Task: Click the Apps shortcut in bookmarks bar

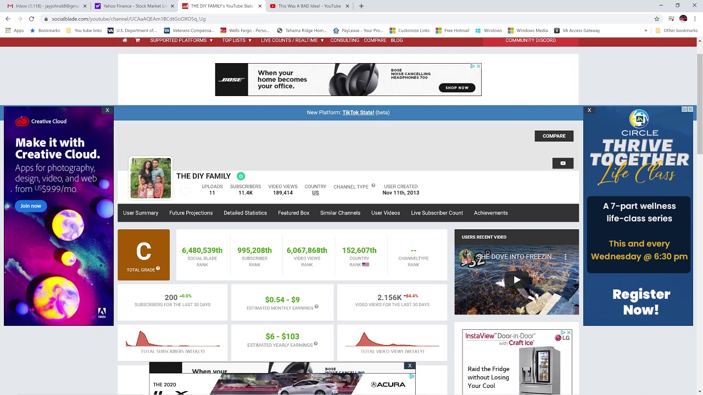Action: [15, 31]
